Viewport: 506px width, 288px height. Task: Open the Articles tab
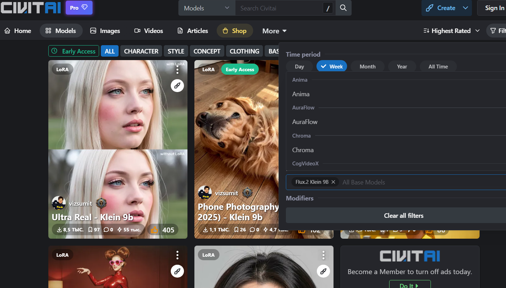(x=193, y=31)
